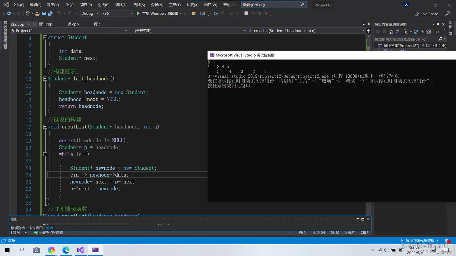The image size is (456, 256).
Task: Click the Sync refresh icon in Solution Explorer
Action: [x=416, y=32]
